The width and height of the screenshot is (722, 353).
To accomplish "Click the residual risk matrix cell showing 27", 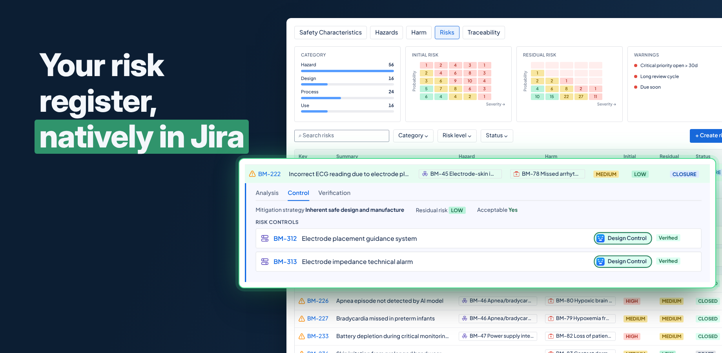I will (581, 96).
